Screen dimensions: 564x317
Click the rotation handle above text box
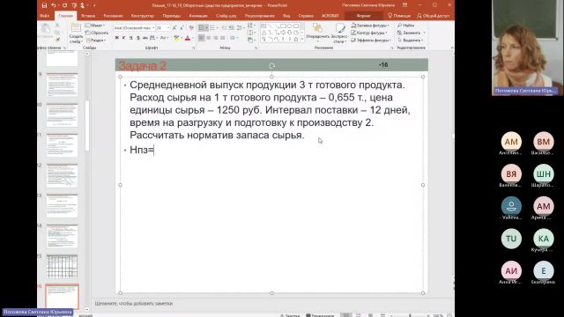[271, 66]
